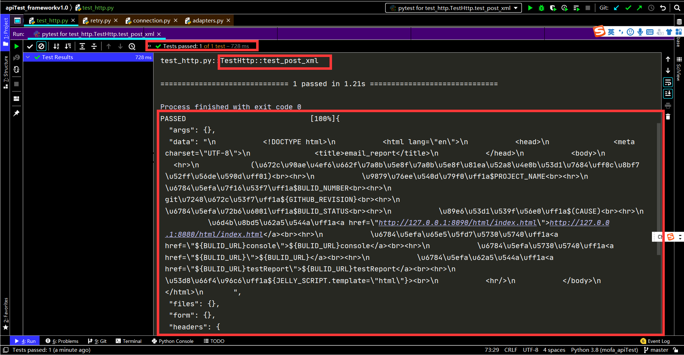Toggle soft-wrap in console output
Image resolution: width=684 pixels, height=355 pixels.
click(668, 83)
